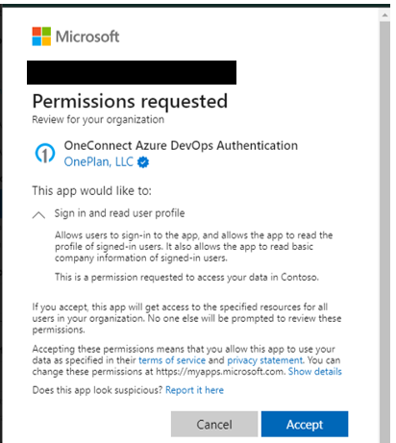Click the Report it here link
396x443 pixels.
click(194, 390)
